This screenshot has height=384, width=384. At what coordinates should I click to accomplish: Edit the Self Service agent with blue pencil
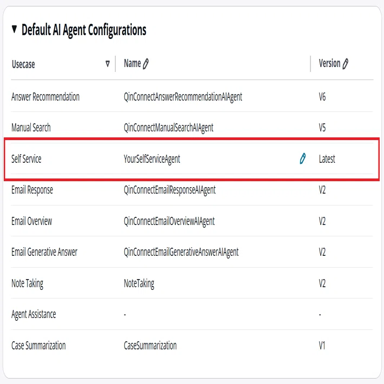tap(303, 158)
